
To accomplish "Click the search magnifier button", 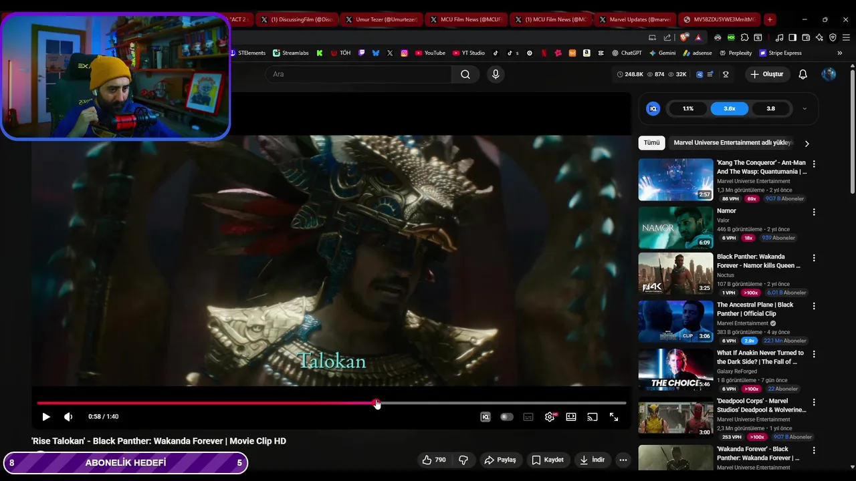I will [x=465, y=74].
